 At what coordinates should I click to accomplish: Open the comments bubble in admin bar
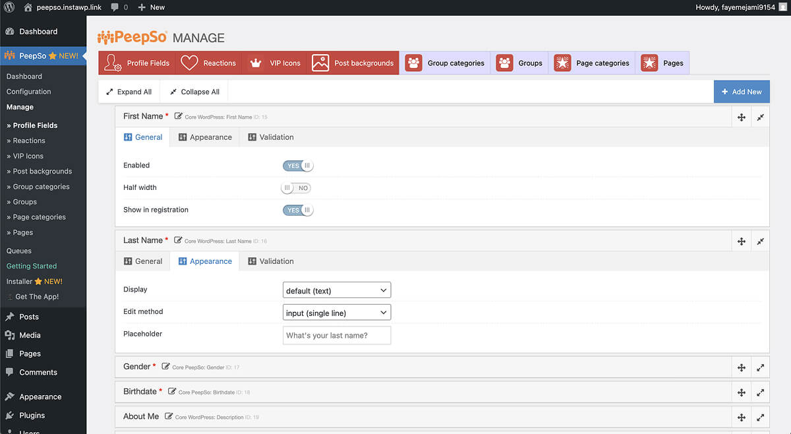point(119,7)
